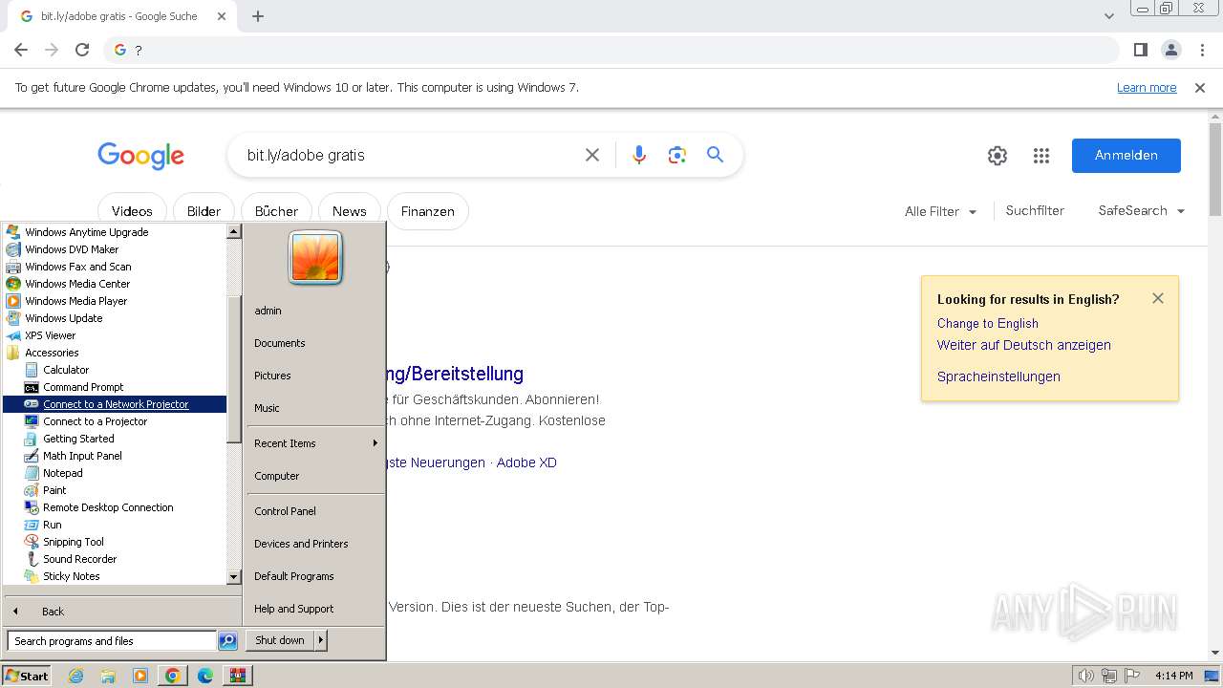Open Sound Recorder

[79, 559]
